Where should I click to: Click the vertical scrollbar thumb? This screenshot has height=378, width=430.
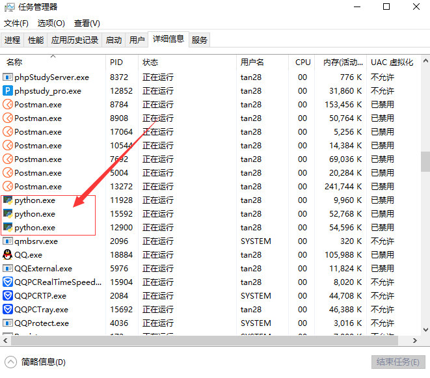[425, 161]
